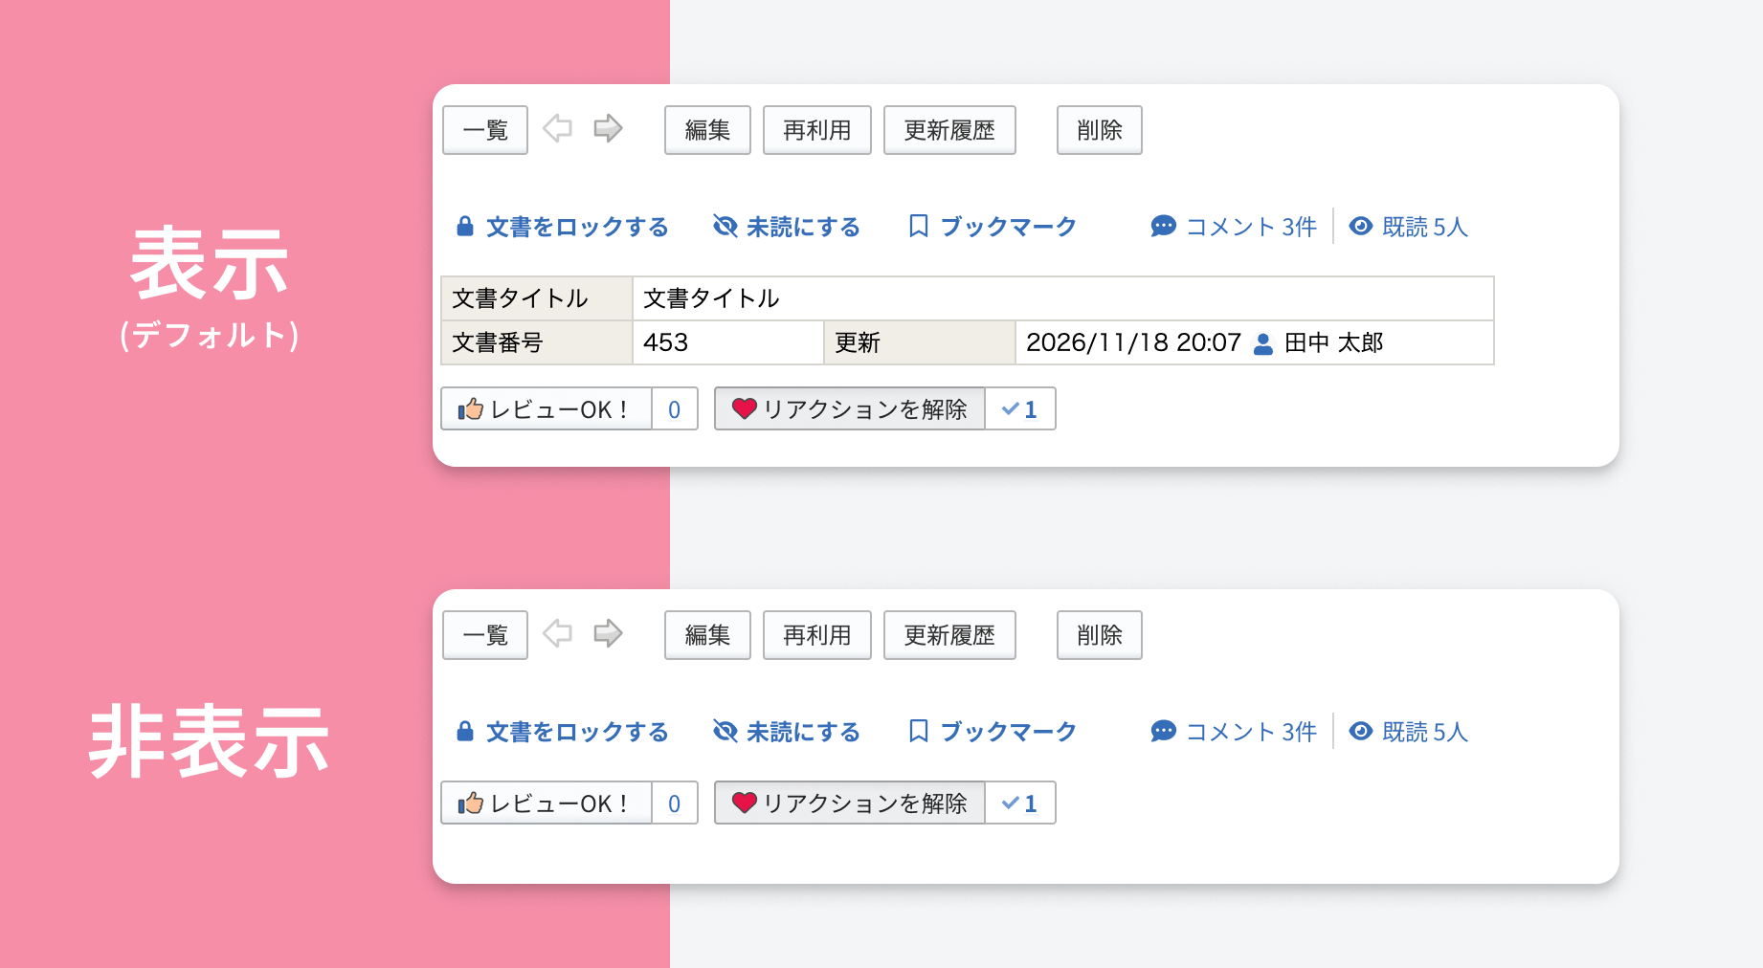Viewport: 1763px width, 968px height.
Task: Open 更新履歴 in the top panel
Action: point(949,130)
